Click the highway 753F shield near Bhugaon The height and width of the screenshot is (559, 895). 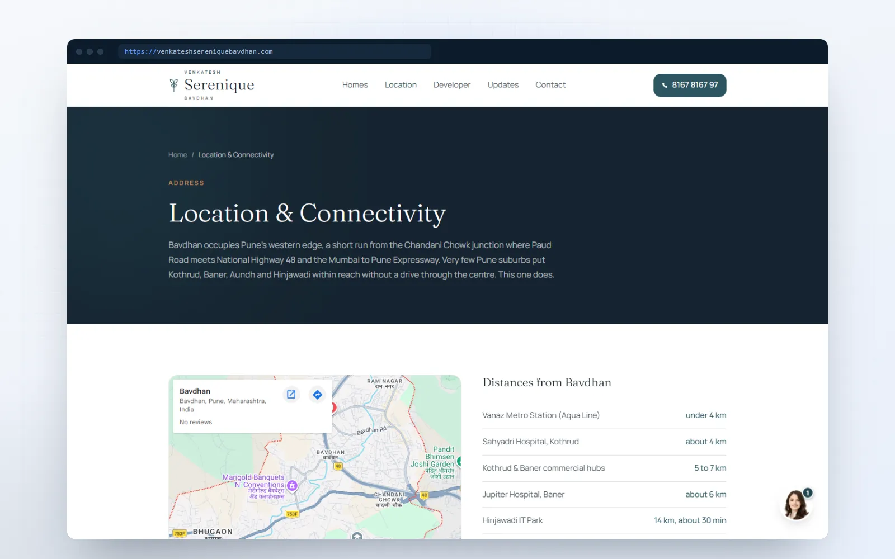tap(180, 533)
